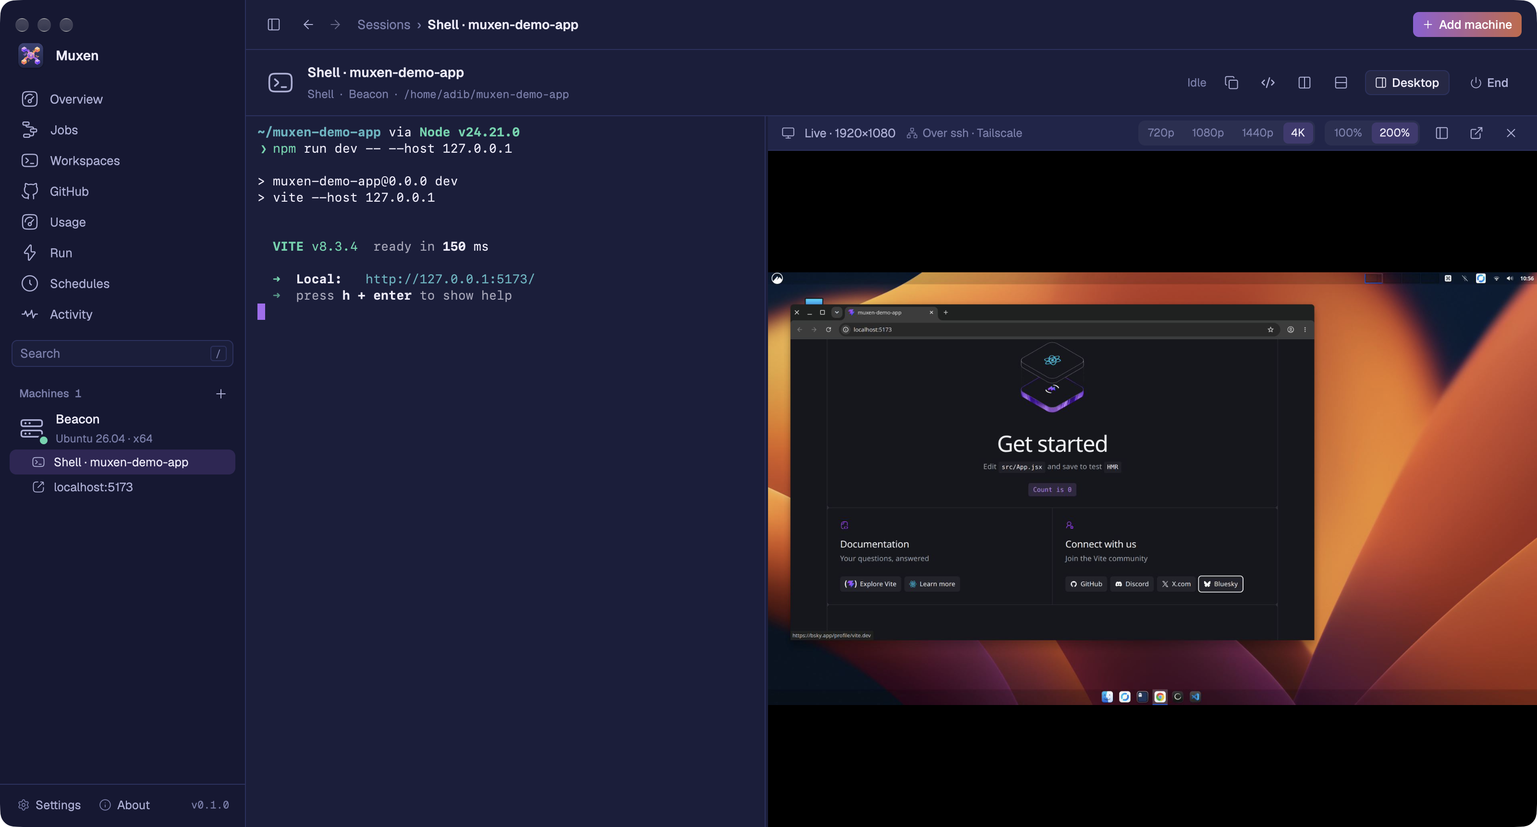The height and width of the screenshot is (827, 1537).
Task: Select the 4K resolution option
Action: tap(1298, 133)
